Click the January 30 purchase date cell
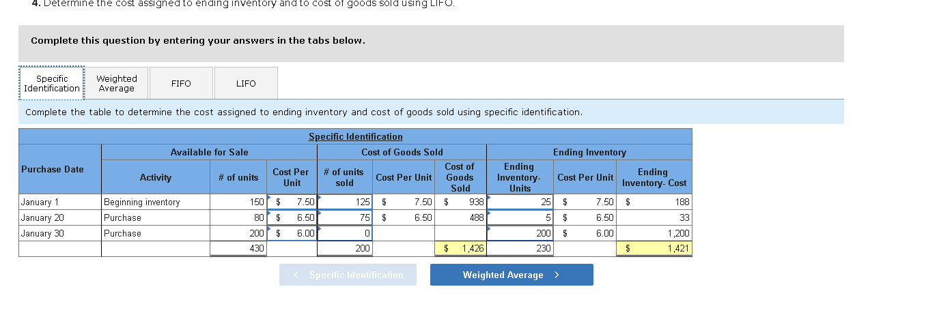This screenshot has width=939, height=319. pyautogui.click(x=60, y=233)
